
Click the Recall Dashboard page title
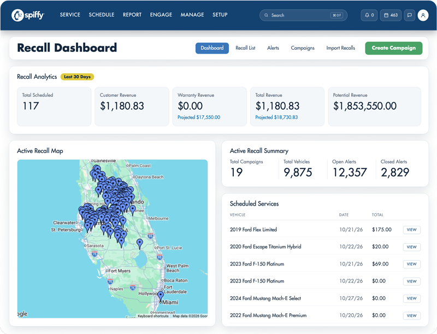67,48
